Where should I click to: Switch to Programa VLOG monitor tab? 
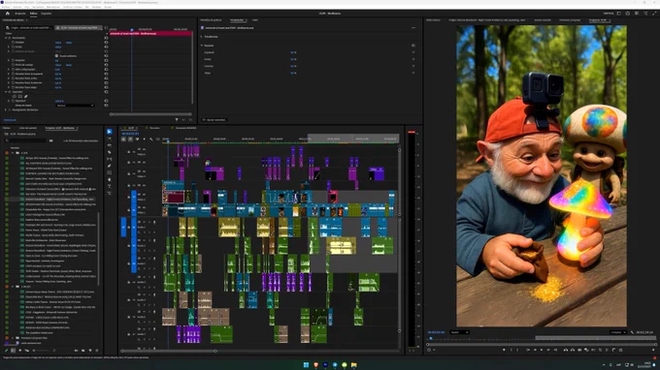[598, 19]
